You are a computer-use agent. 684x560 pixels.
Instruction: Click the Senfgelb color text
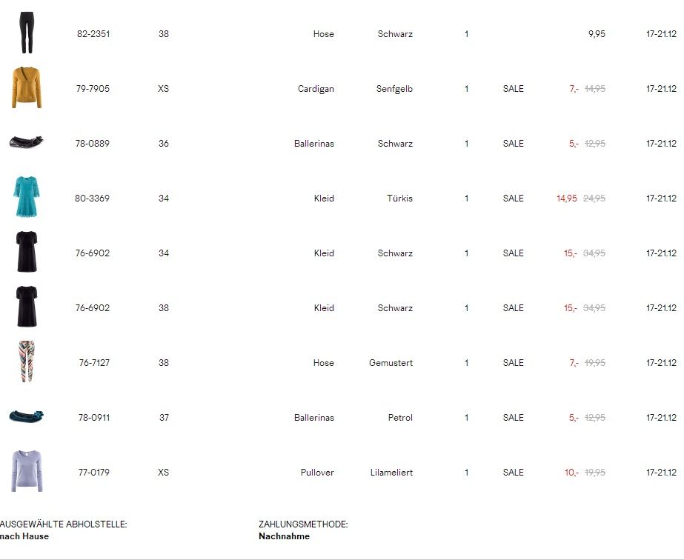(394, 89)
